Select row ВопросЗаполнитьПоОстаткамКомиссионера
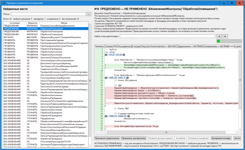Screen dimensions: 245x150 coord(46,124)
